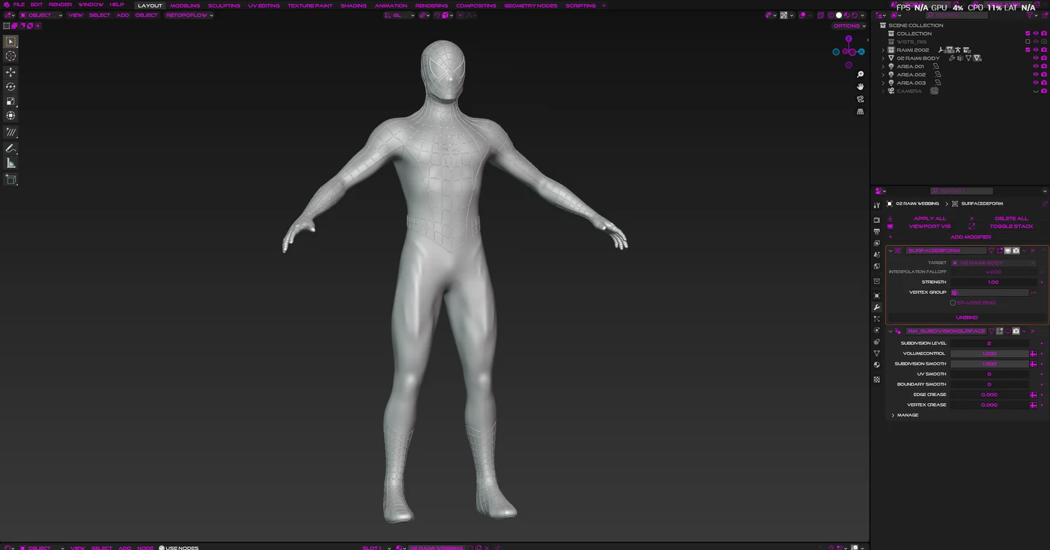
Task: Select the Add Cube tool
Action: 10,179
